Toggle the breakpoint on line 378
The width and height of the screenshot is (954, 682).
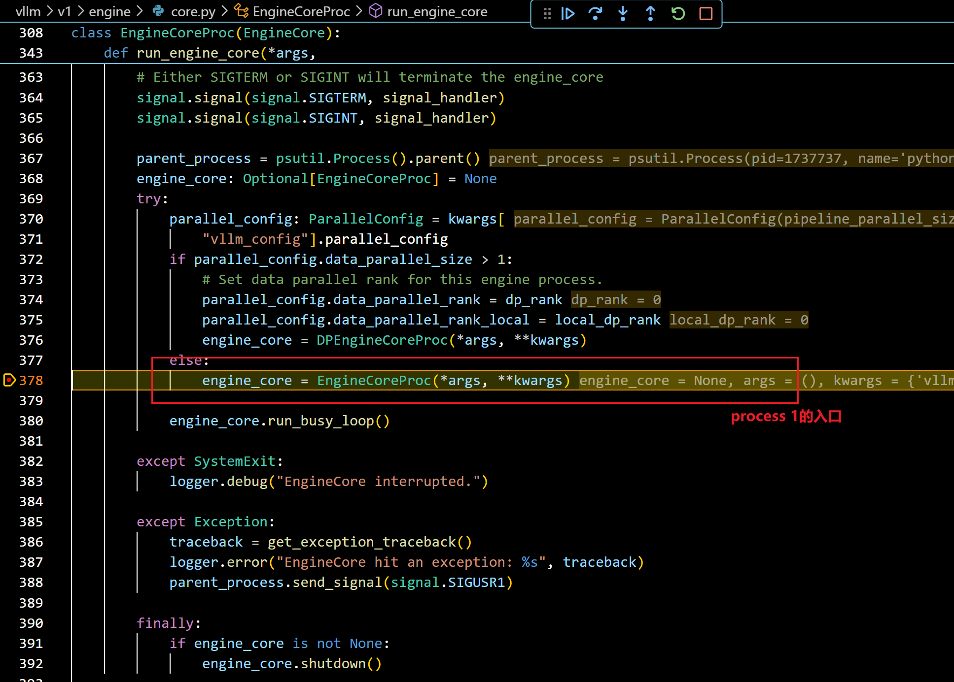pos(9,380)
